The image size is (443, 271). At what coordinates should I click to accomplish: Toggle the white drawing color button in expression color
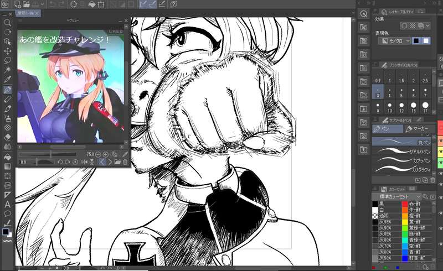point(426,41)
